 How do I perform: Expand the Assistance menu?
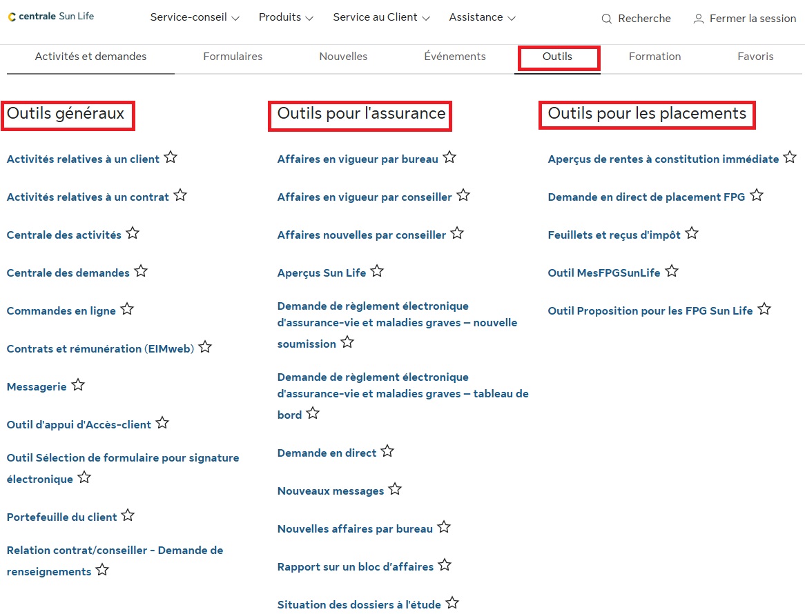pyautogui.click(x=482, y=18)
